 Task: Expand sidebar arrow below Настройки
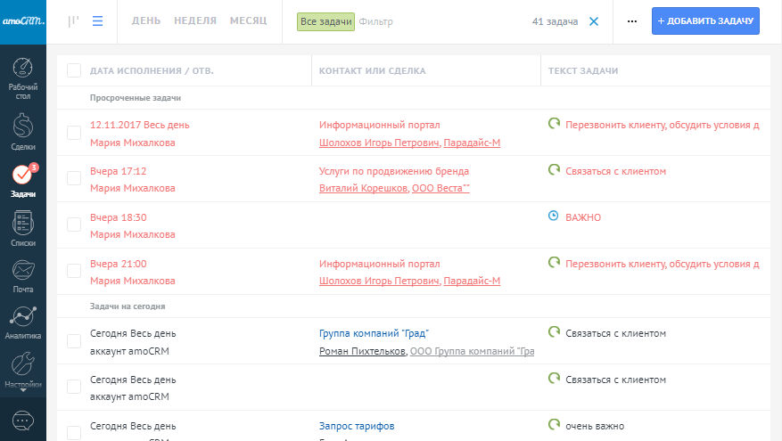coord(23,390)
